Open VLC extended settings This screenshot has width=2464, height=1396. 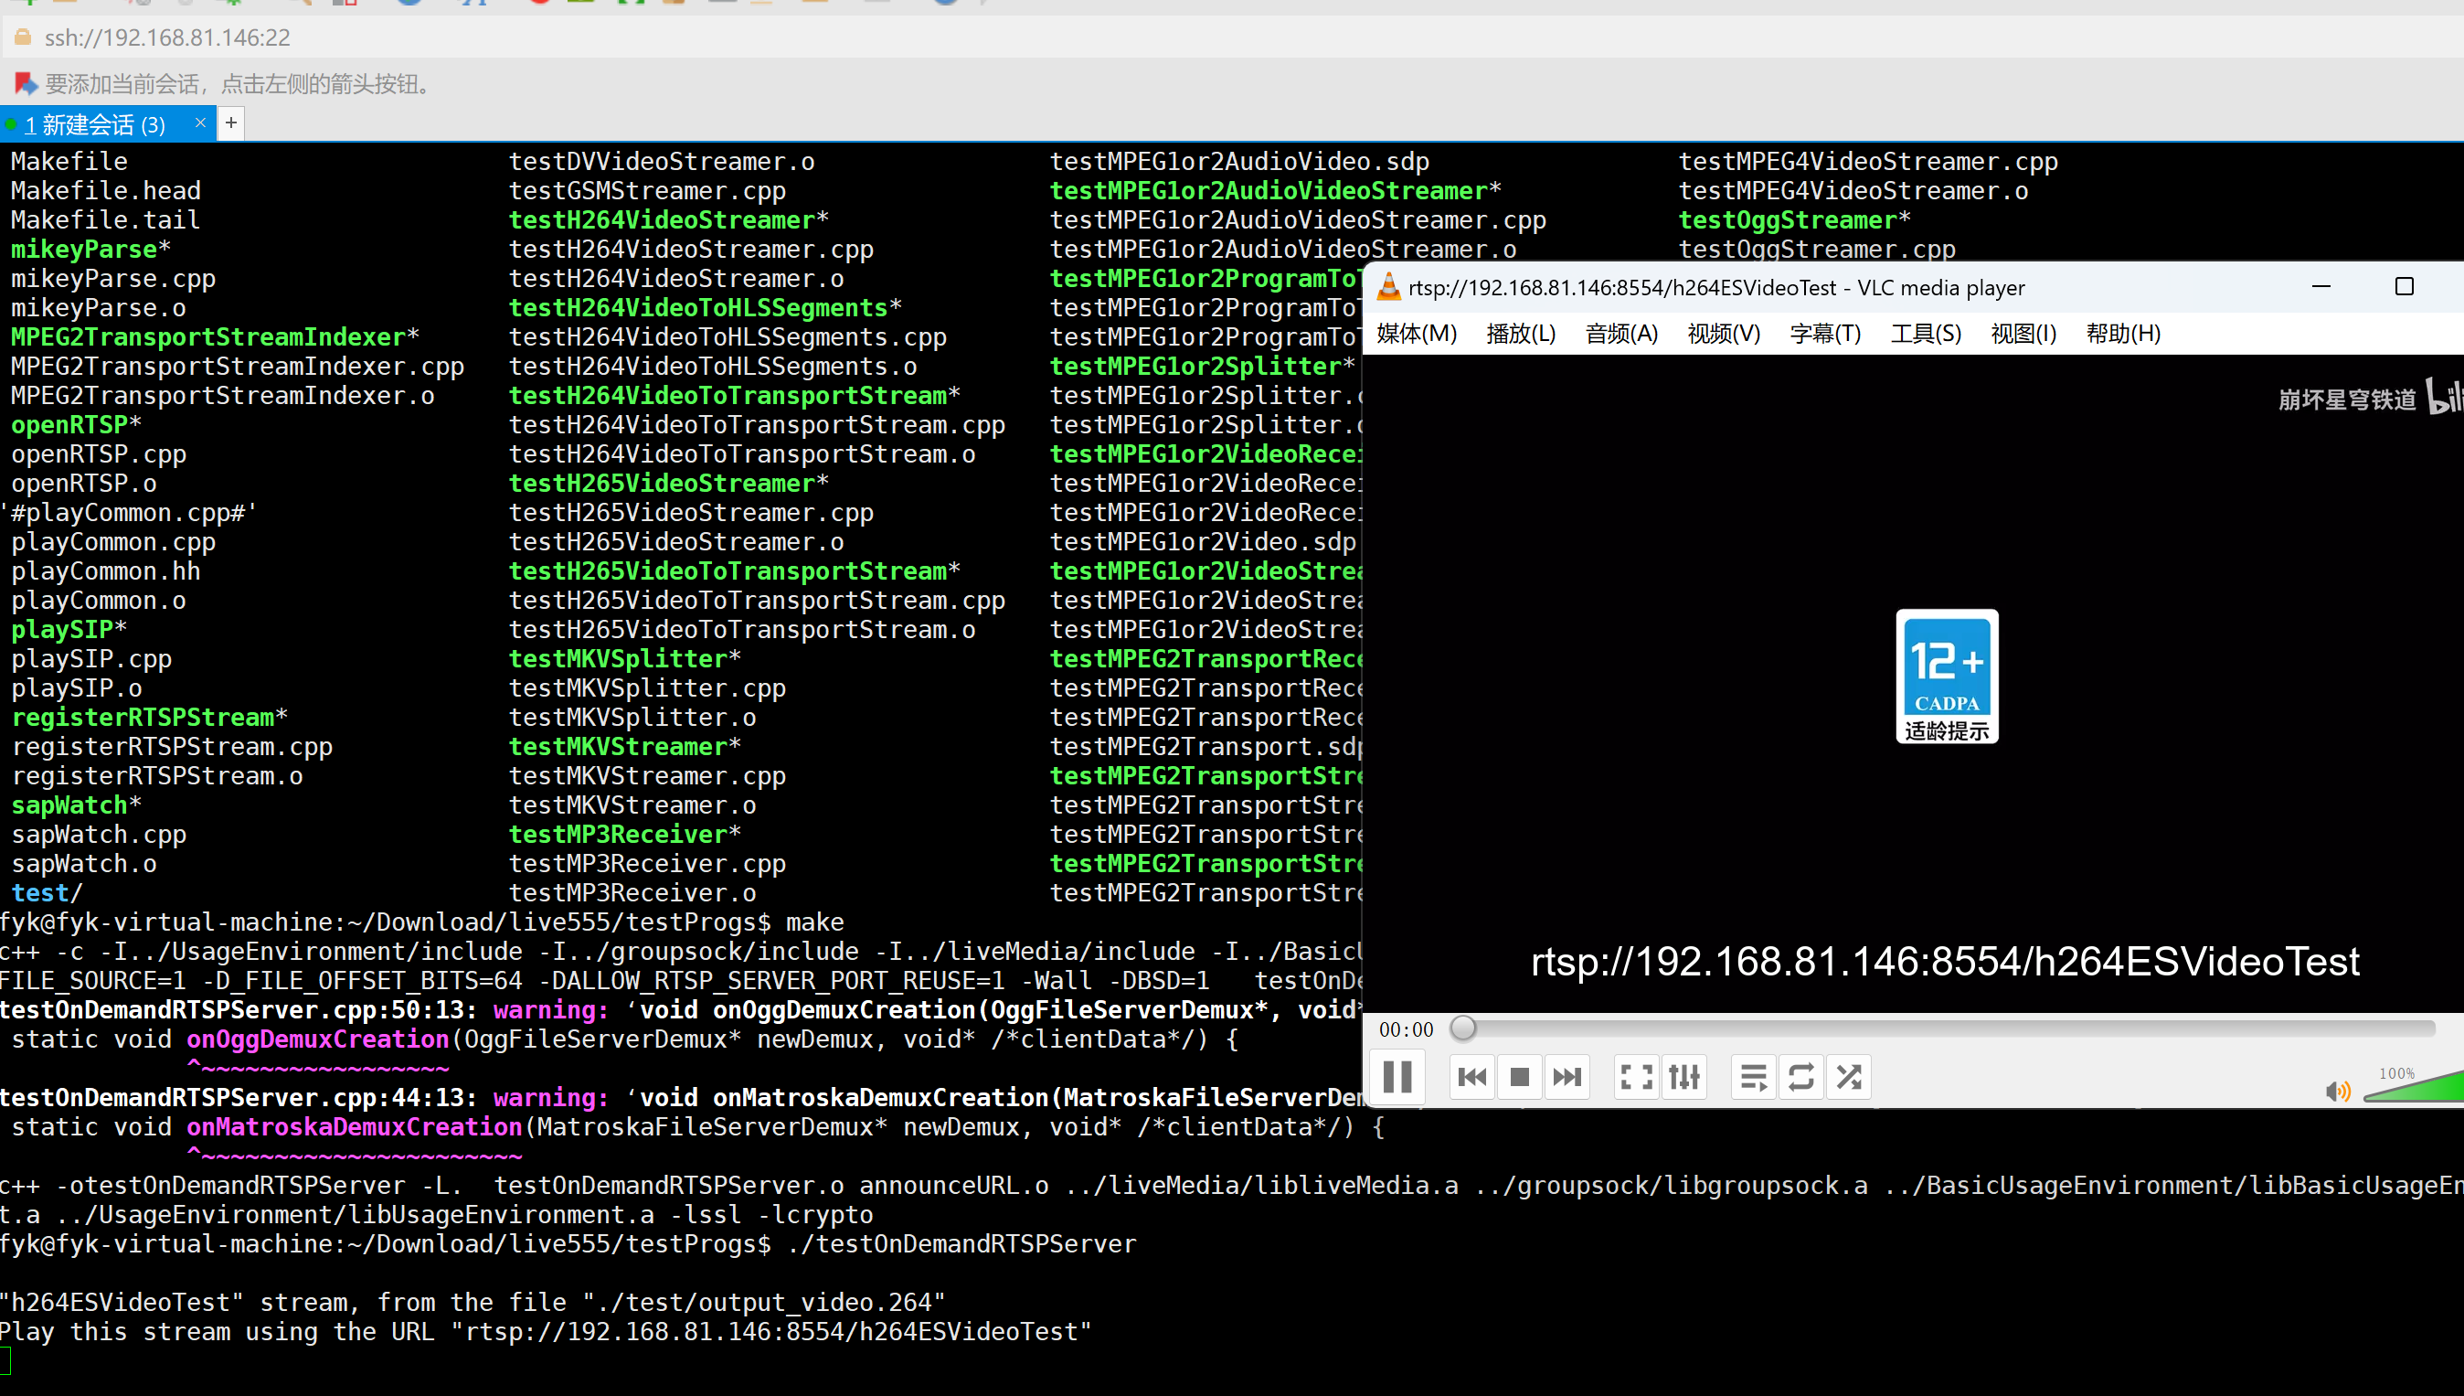[1683, 1077]
